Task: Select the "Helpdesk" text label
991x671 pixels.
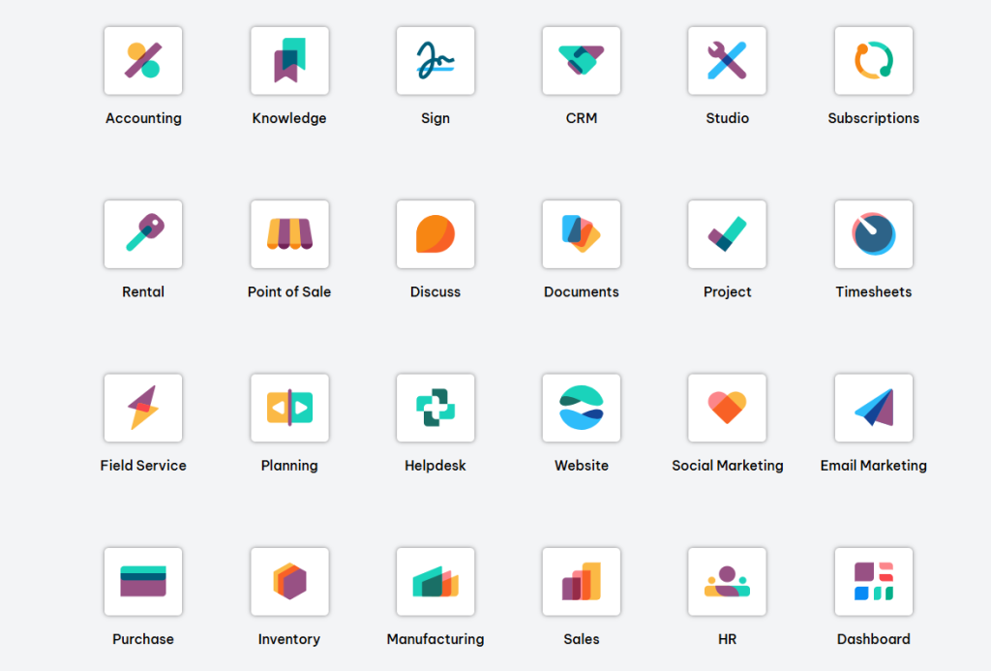Action: [x=435, y=466]
